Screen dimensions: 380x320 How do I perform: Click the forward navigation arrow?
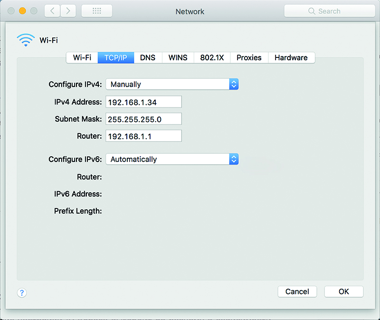tap(67, 11)
